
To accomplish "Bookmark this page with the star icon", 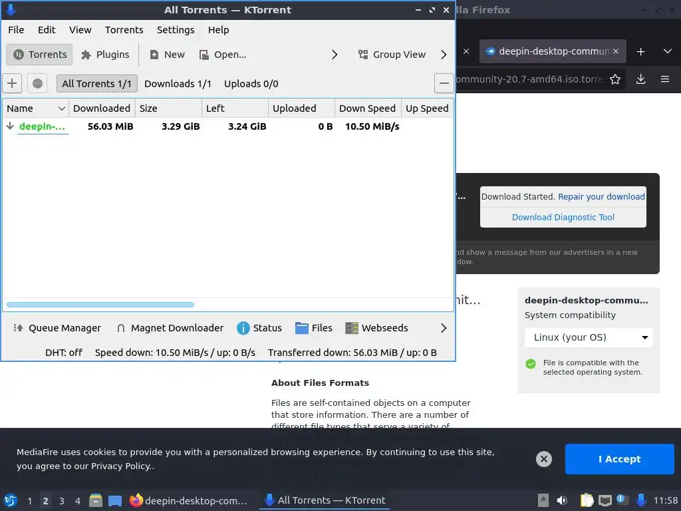I will pos(615,79).
